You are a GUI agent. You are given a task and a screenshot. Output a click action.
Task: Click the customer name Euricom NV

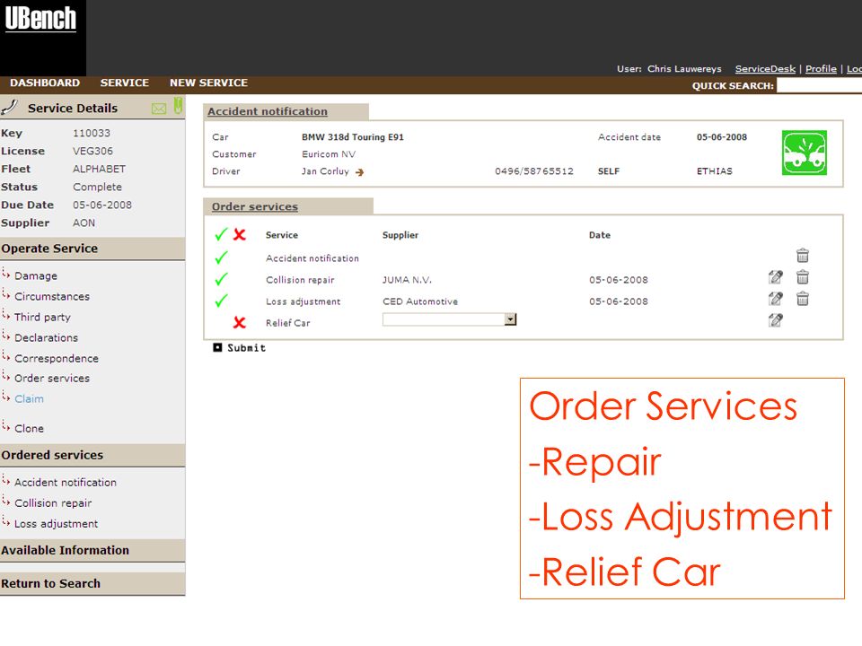(x=329, y=154)
